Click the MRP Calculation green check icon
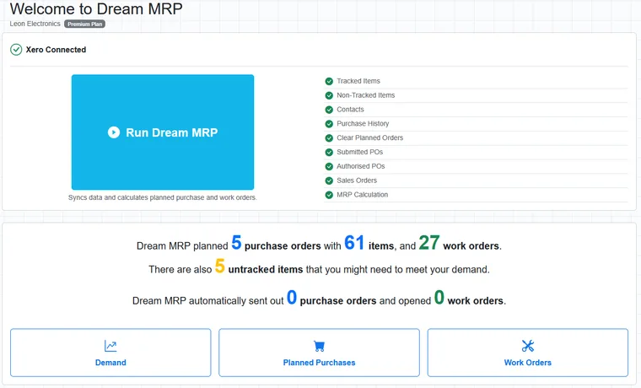The image size is (641, 388). click(329, 195)
